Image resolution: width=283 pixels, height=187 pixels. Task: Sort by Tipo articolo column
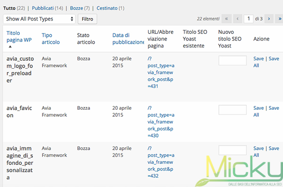click(x=50, y=39)
